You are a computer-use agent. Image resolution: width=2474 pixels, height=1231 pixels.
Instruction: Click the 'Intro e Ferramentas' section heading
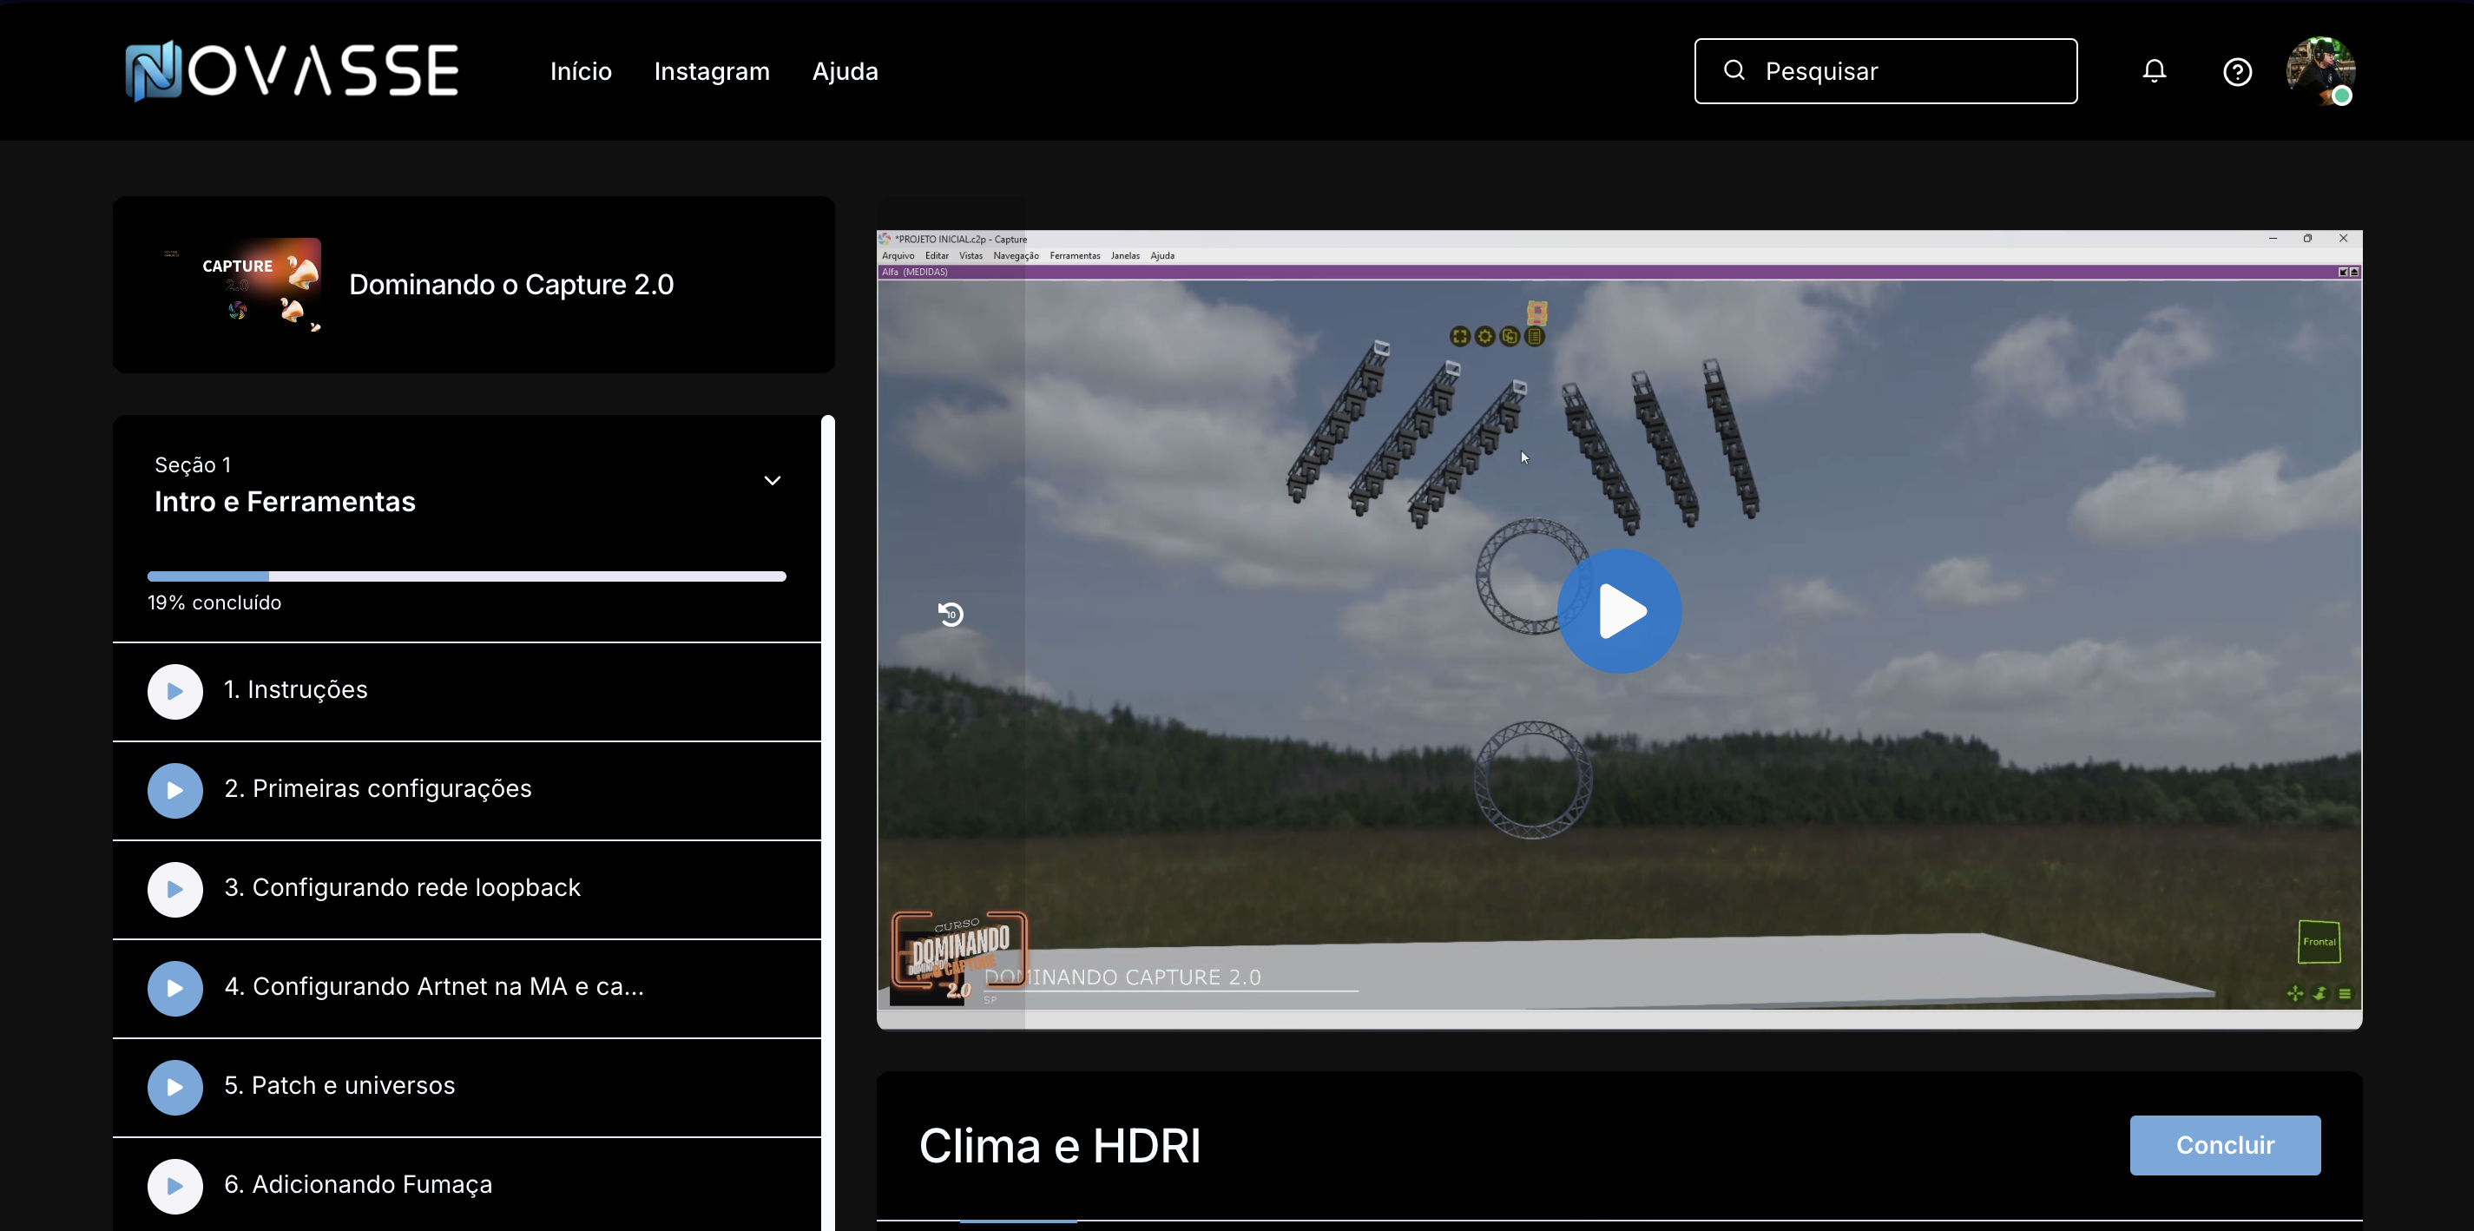coord(284,501)
